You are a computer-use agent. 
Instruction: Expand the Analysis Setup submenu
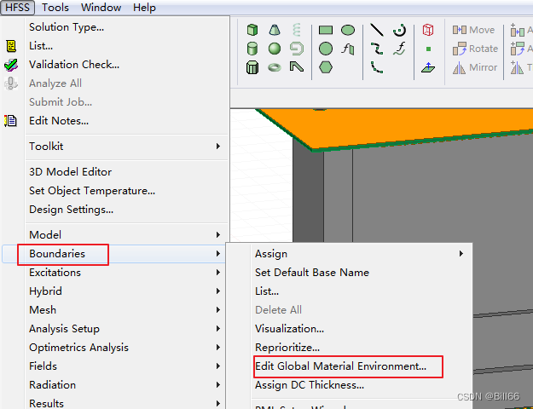click(x=114, y=329)
